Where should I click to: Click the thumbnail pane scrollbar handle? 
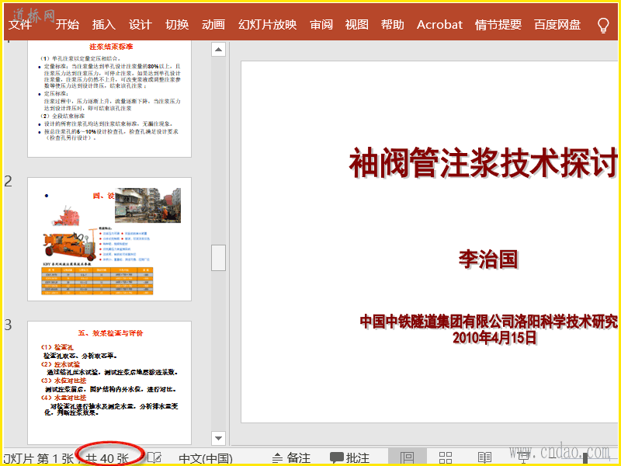pyautogui.click(x=218, y=258)
